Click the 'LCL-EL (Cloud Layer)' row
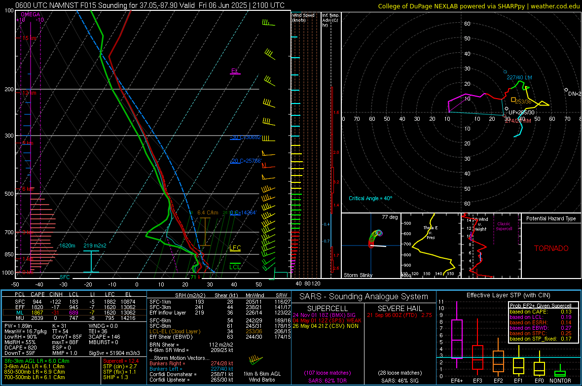This screenshot has height=386, width=582. [220, 331]
